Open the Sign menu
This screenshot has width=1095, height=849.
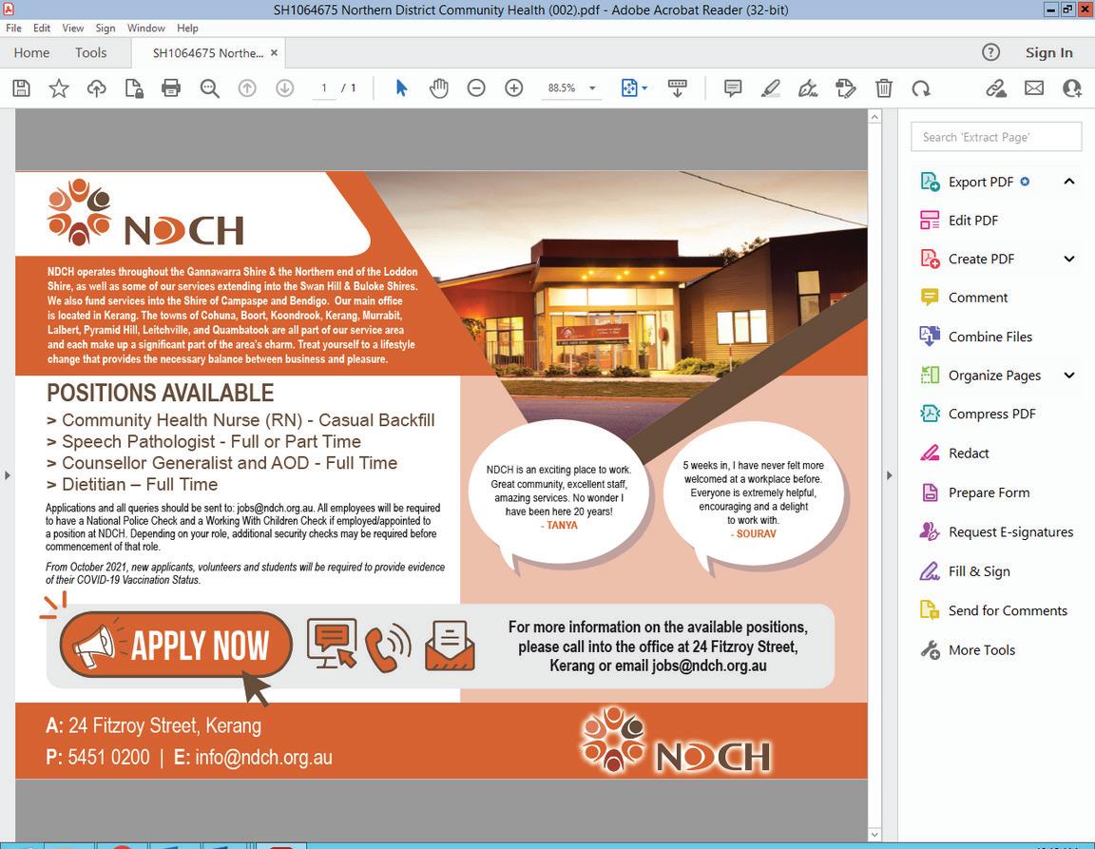(x=106, y=28)
